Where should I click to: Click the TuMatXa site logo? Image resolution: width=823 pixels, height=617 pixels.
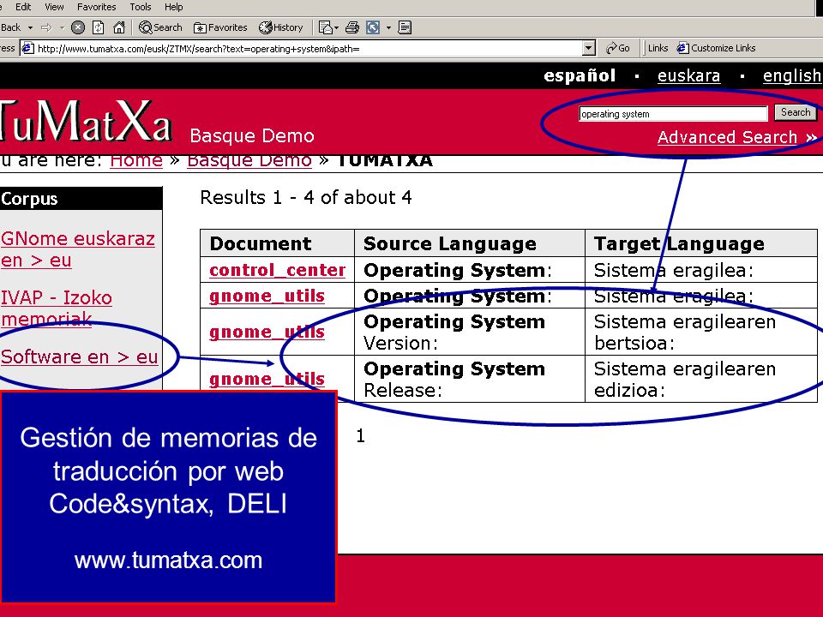(86, 122)
